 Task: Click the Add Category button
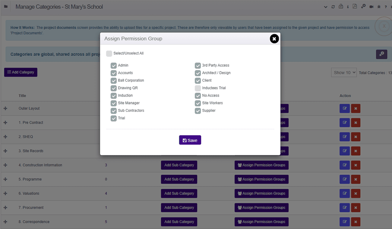pos(21,72)
